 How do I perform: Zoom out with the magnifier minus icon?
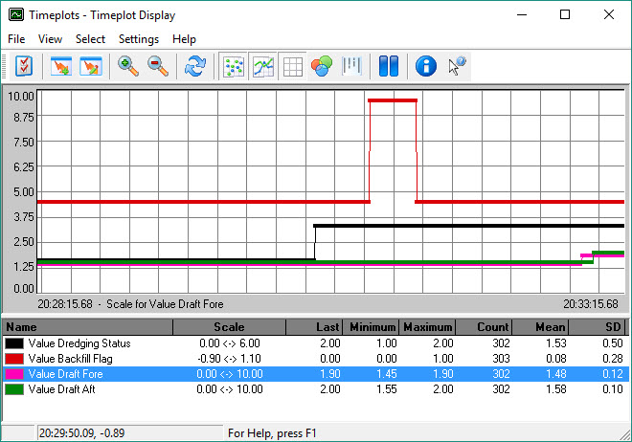(158, 66)
